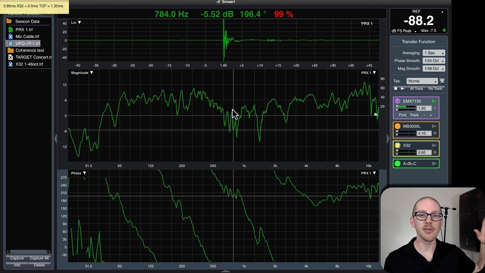Viewport: 485px width, 273px height.
Task: Open the REF meter source dropdown arrow
Action: (x=442, y=12)
